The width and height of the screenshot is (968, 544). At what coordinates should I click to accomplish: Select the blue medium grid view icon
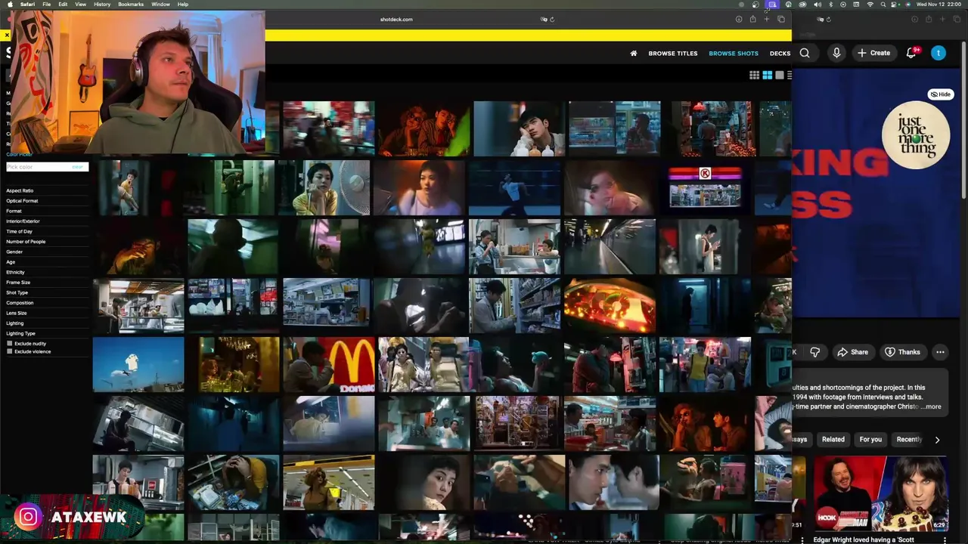point(767,75)
